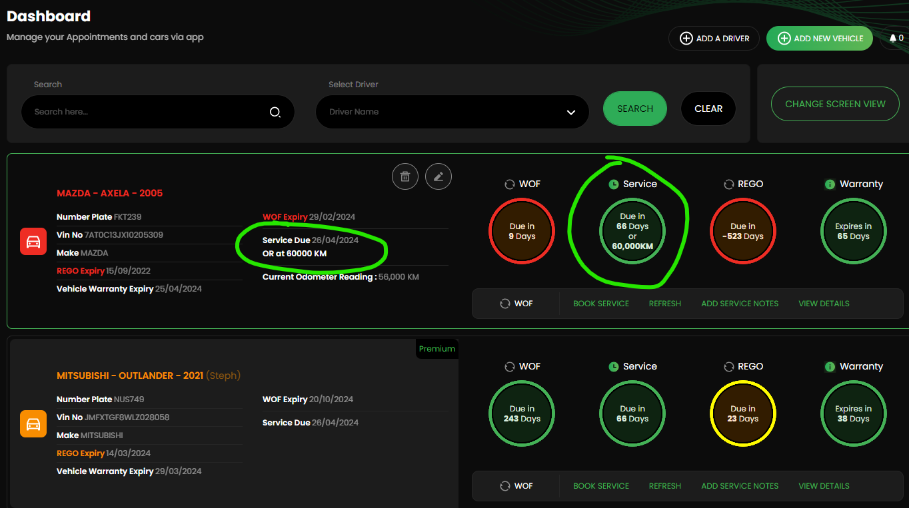Click the Mitsubishi WOF 'Due in 243 Days' circle
The height and width of the screenshot is (508, 909).
click(522, 413)
